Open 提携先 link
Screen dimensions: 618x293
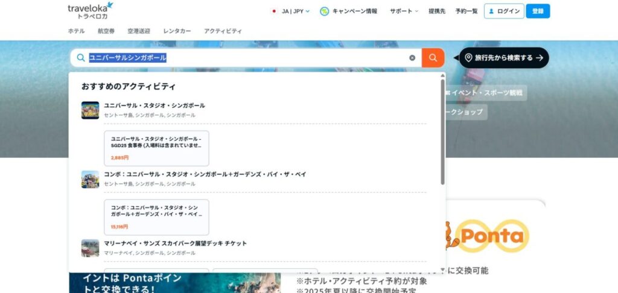pyautogui.click(x=437, y=11)
